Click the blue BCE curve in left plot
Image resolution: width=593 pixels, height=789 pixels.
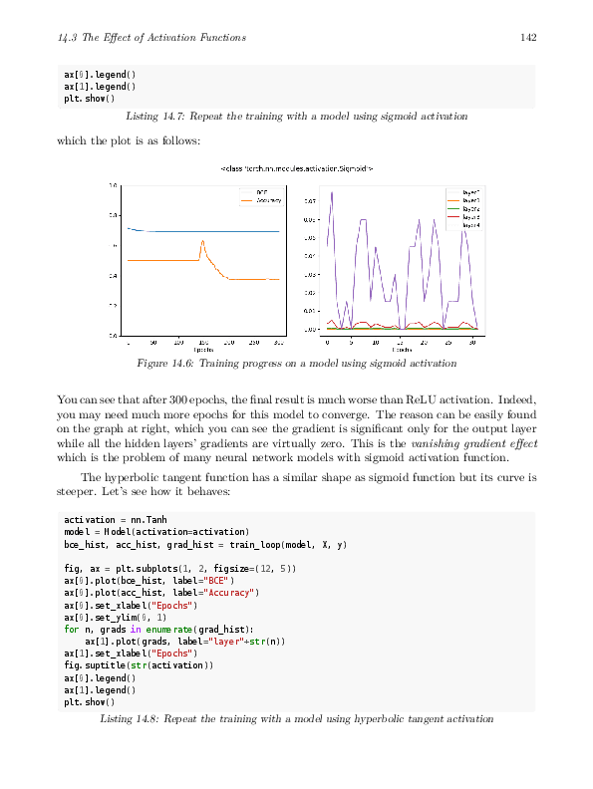[x=203, y=231]
